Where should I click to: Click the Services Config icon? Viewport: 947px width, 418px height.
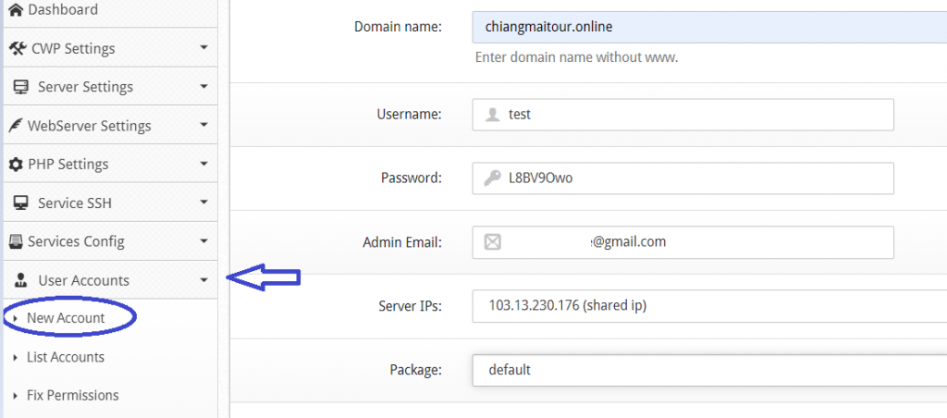(15, 242)
